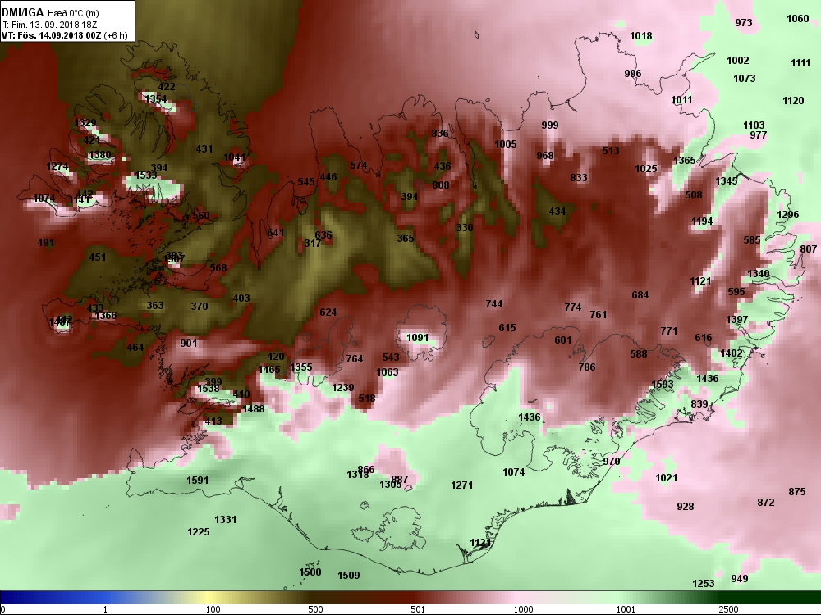The image size is (821, 615).
Task: Click the map value 1103
Action: tap(754, 125)
